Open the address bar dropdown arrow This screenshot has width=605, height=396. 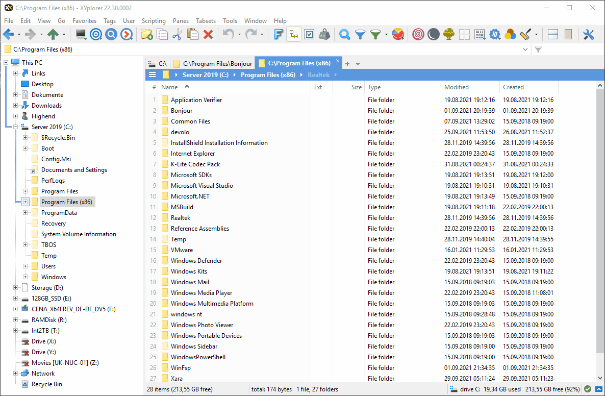[526, 49]
